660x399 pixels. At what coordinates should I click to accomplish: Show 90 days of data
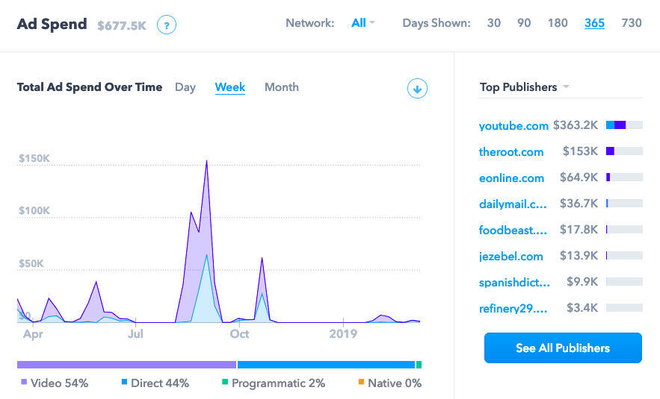pyautogui.click(x=524, y=23)
